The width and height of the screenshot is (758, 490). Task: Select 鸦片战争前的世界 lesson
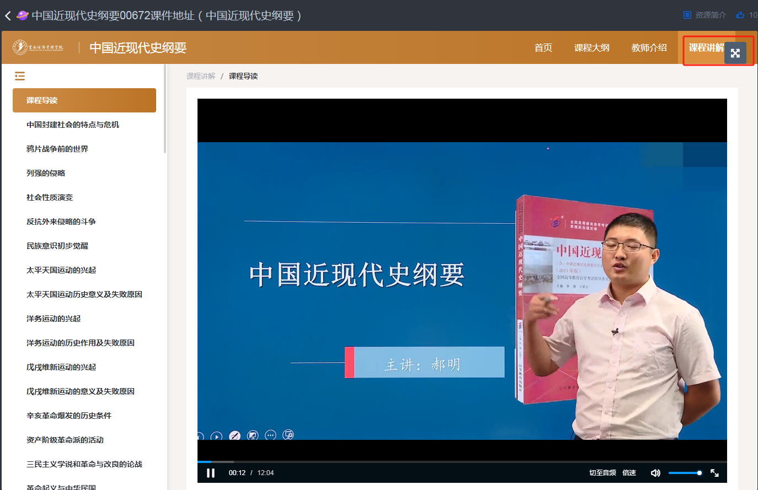57,149
